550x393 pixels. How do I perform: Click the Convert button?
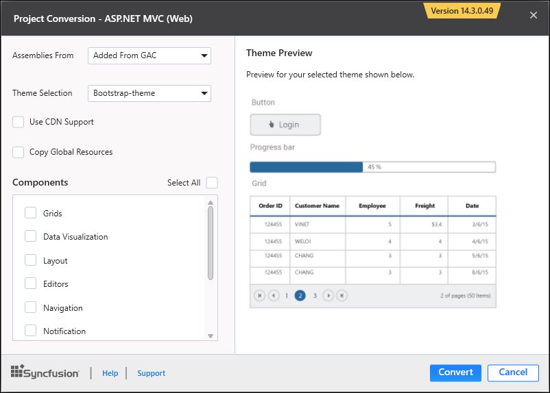(x=455, y=372)
